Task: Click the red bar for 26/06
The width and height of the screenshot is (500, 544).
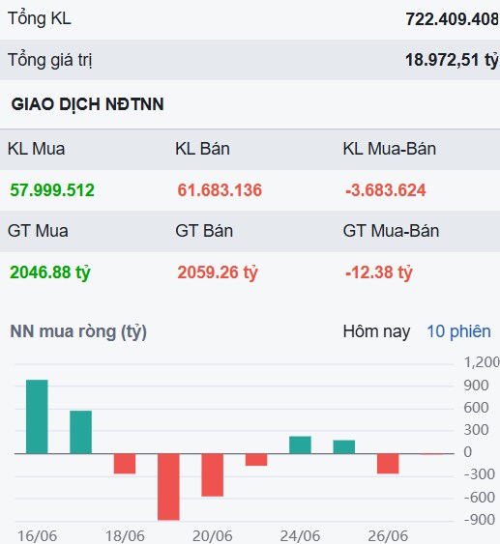Action: point(388,464)
